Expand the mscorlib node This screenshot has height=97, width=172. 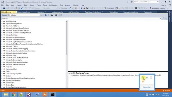click(x=2, y=67)
